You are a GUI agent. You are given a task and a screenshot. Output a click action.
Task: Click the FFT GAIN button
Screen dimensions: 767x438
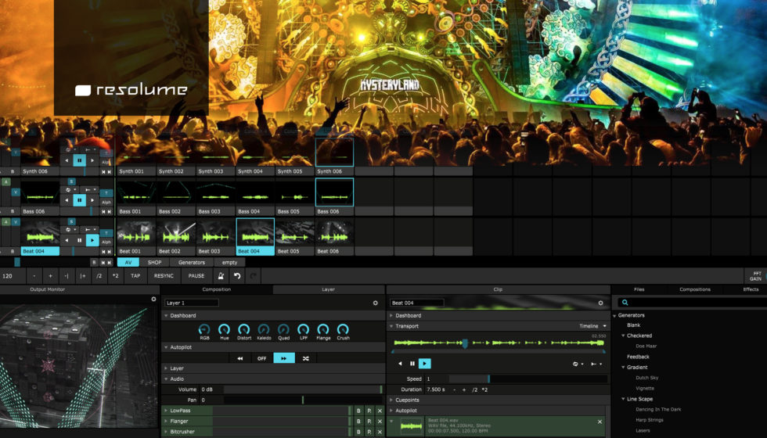tap(756, 276)
